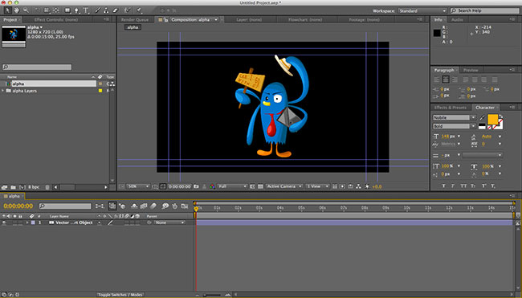Screen dimensions: 522x298
Task: Take a snapshot with the camera icon
Action: (x=196, y=186)
